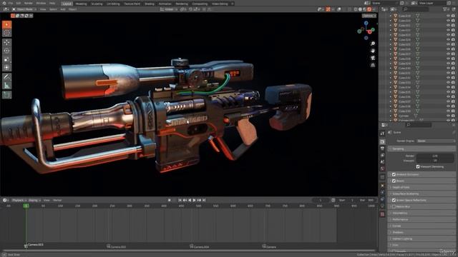Image resolution: width=458 pixels, height=257 pixels.
Task: Open the File menu
Action: [x=11, y=4]
